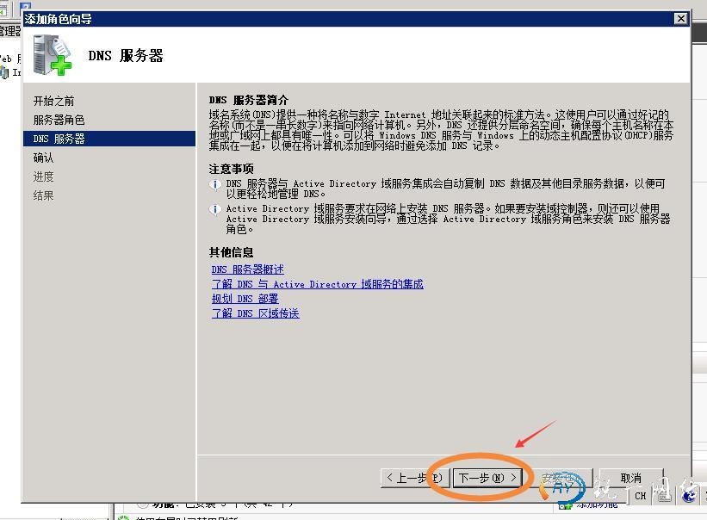Go to the 服务器角色 wizard step
The height and width of the screenshot is (520, 707).
[x=59, y=120]
